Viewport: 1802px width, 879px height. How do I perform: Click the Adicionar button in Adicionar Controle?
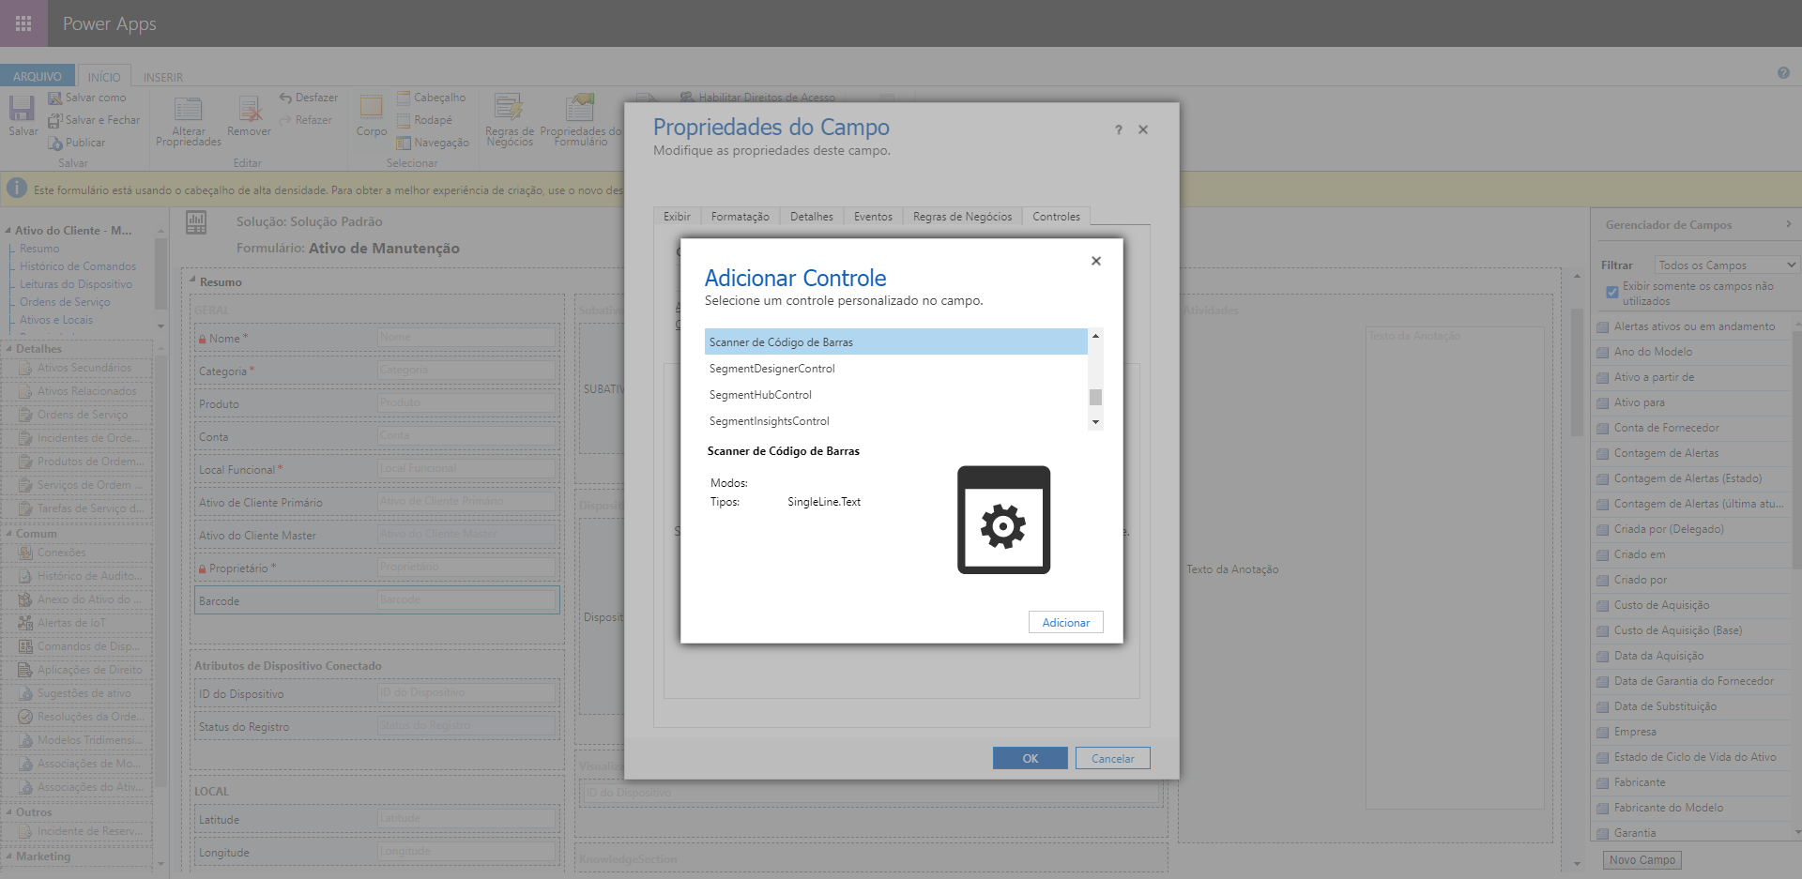[x=1065, y=622]
